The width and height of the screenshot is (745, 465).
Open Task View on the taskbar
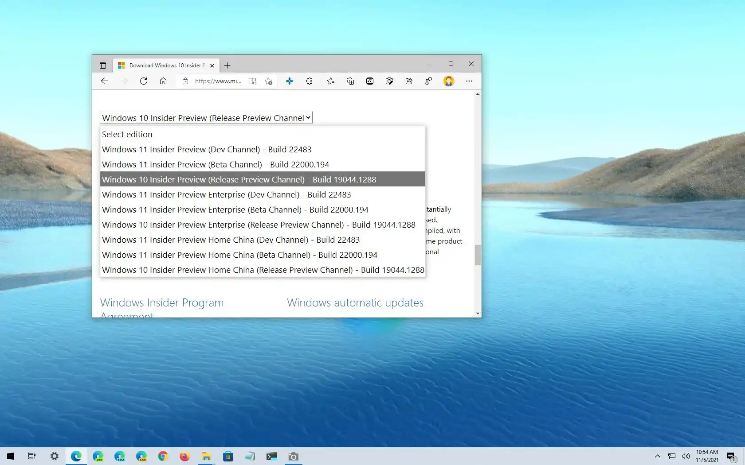pyautogui.click(x=32, y=456)
